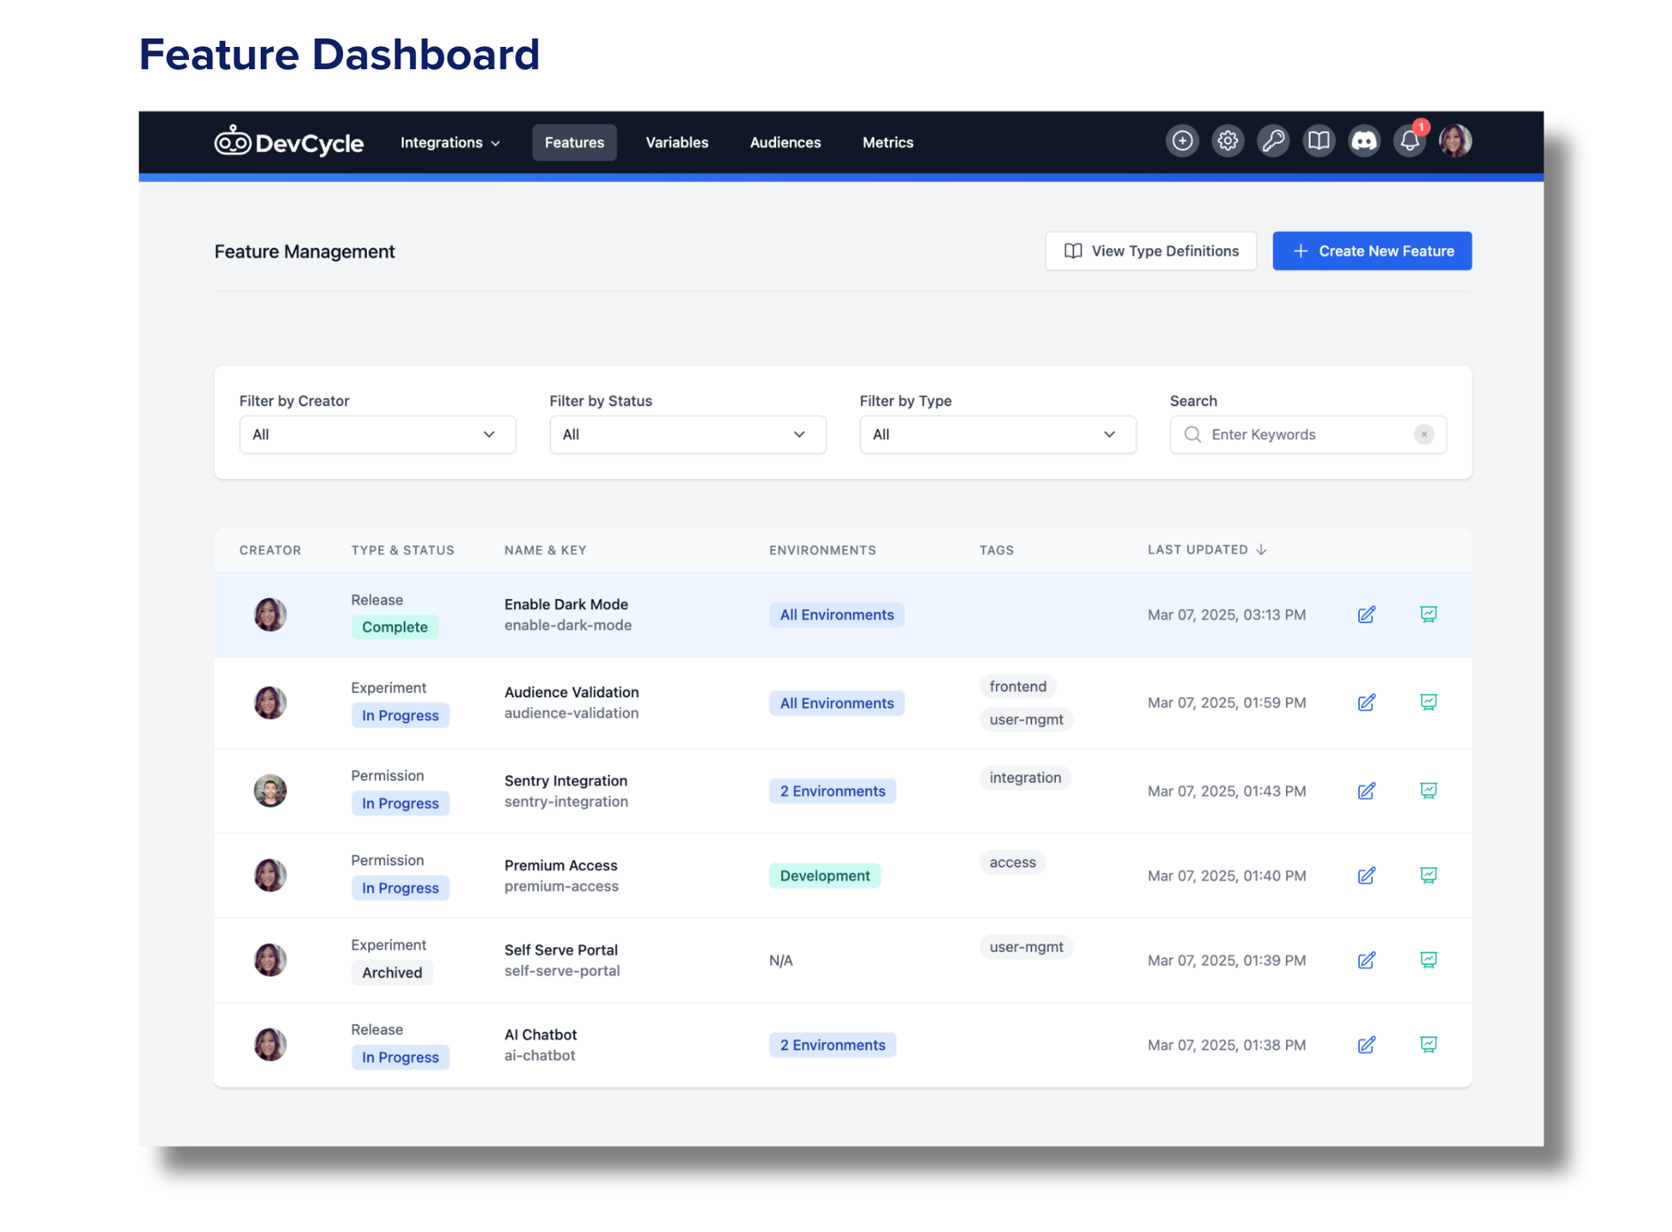Image resolution: width=1672 pixels, height=1232 pixels.
Task: Click metrics chart icon for Premium Access
Action: click(x=1428, y=875)
